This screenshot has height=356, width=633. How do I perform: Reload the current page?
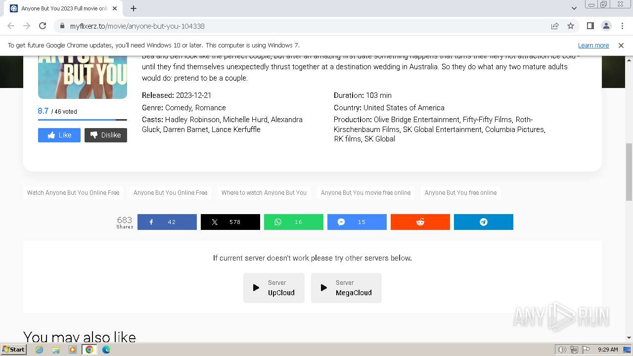[43, 26]
